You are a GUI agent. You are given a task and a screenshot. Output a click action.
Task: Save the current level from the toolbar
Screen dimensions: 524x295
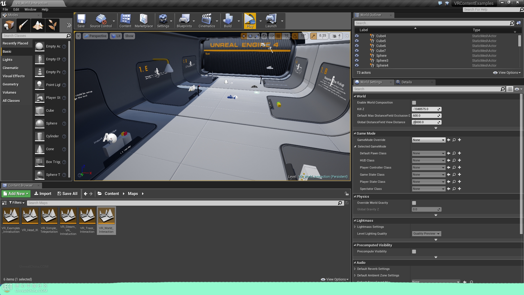click(81, 21)
